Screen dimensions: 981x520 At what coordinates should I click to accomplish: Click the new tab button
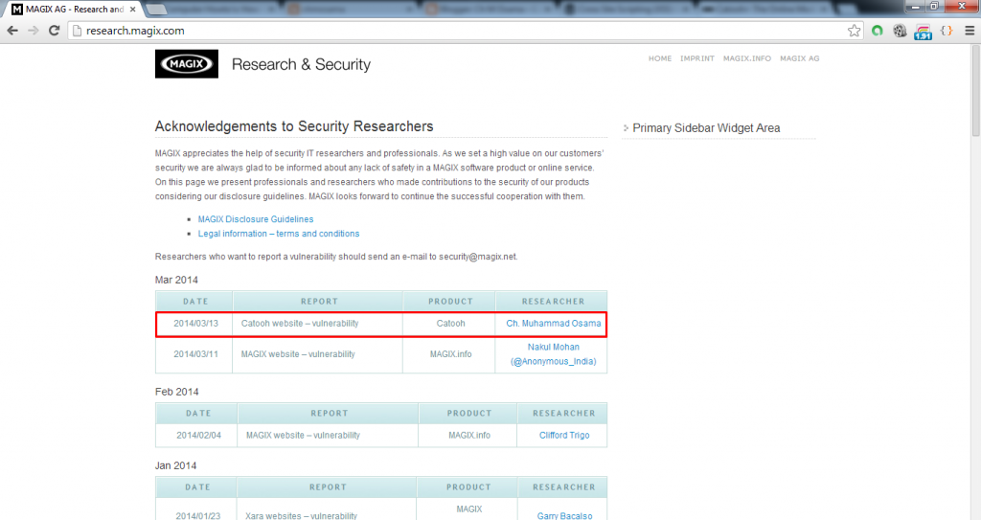(156, 10)
